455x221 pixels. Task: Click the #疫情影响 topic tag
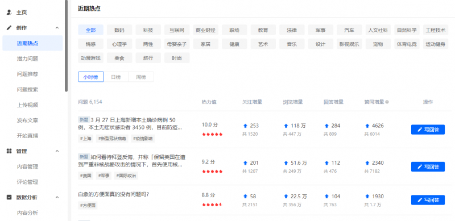pos(143,139)
